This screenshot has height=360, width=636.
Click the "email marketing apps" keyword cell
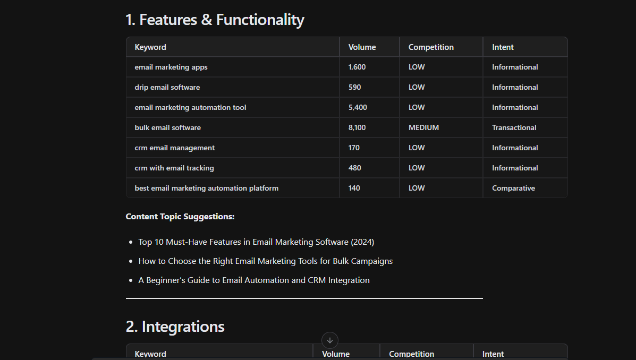(171, 67)
